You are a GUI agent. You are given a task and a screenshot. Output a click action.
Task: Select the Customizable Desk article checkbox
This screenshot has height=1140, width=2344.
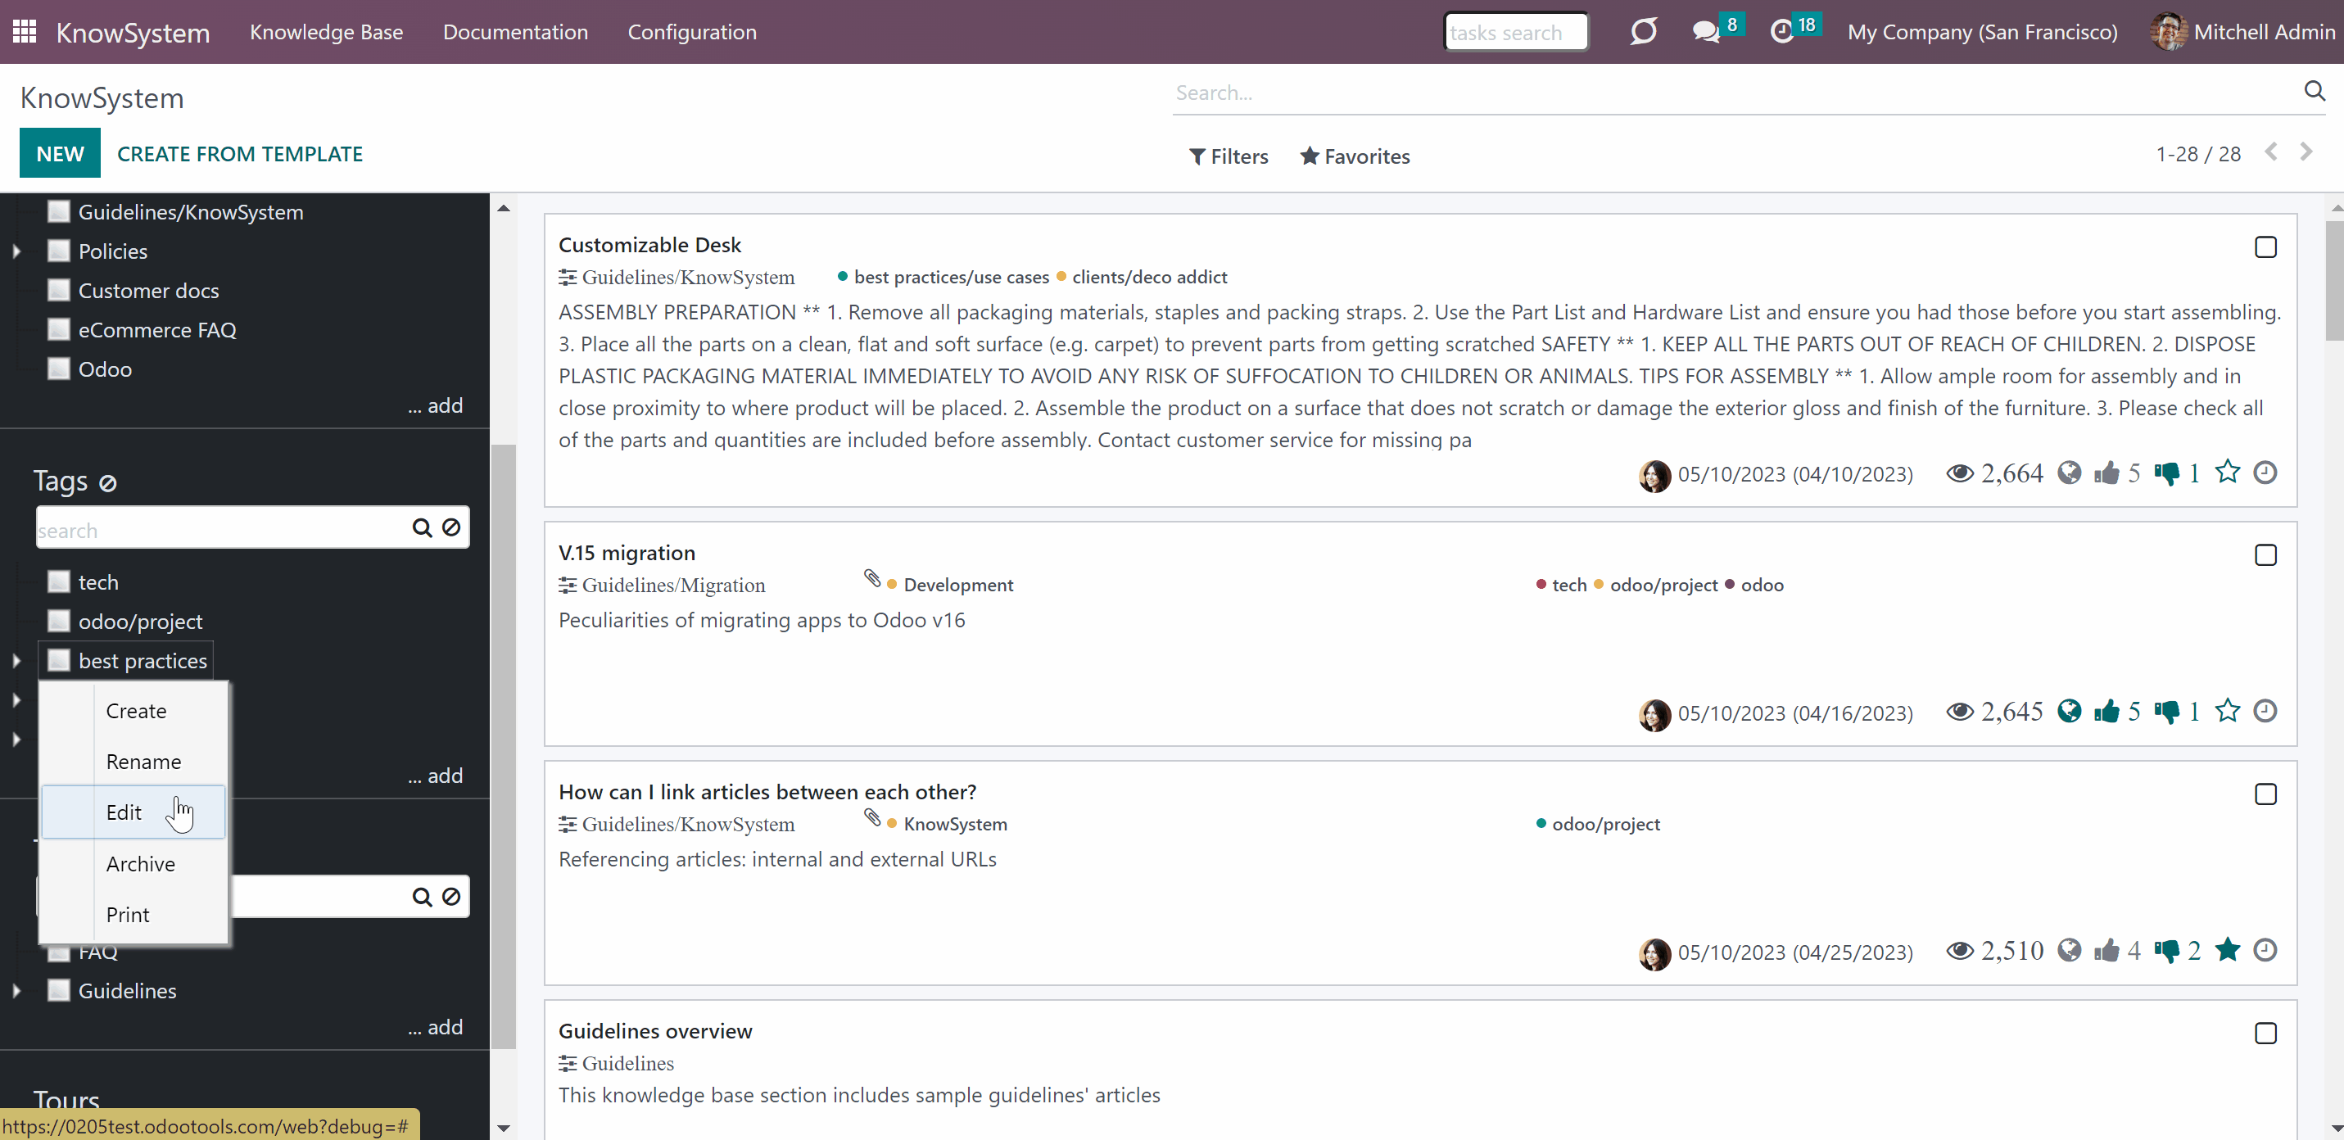point(2265,247)
